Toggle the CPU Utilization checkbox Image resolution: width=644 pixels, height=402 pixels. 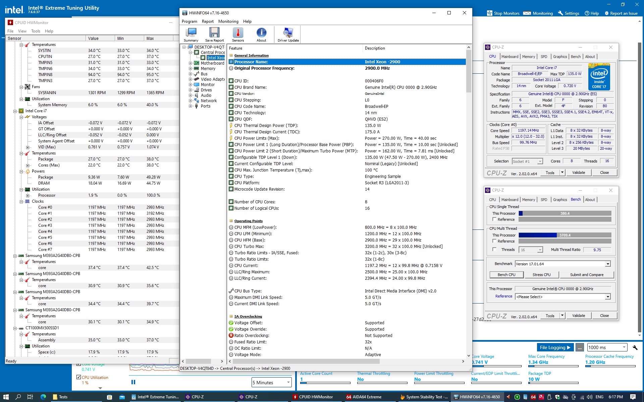[78, 377]
